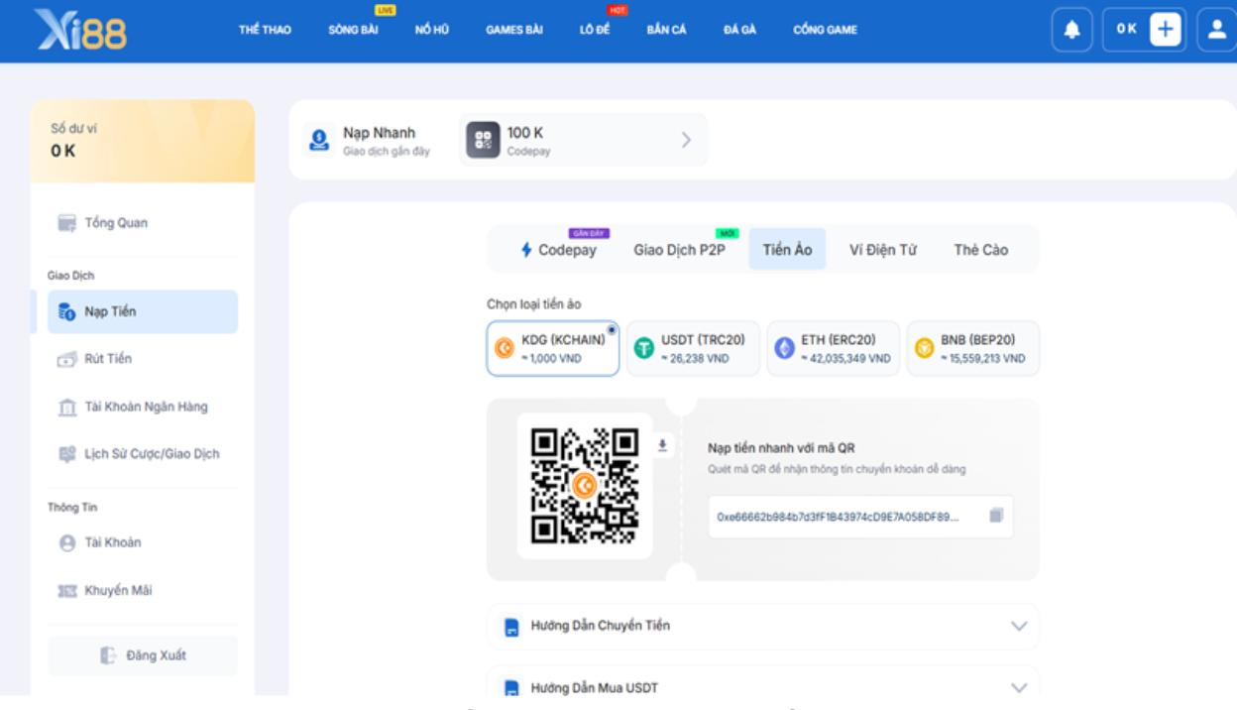This screenshot has width=1237, height=710.
Task: Click the KDG coin icon
Action: click(504, 348)
